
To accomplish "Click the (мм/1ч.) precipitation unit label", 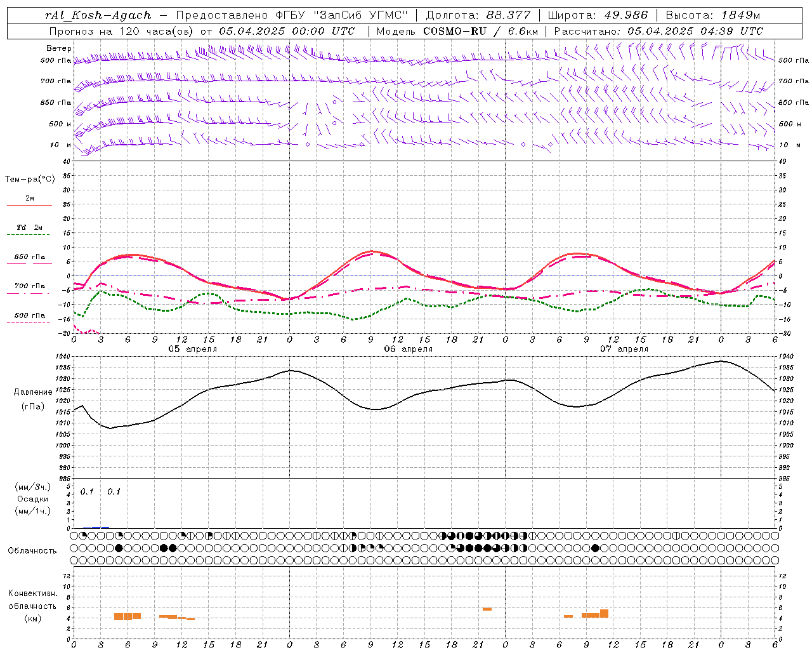I will point(33,511).
